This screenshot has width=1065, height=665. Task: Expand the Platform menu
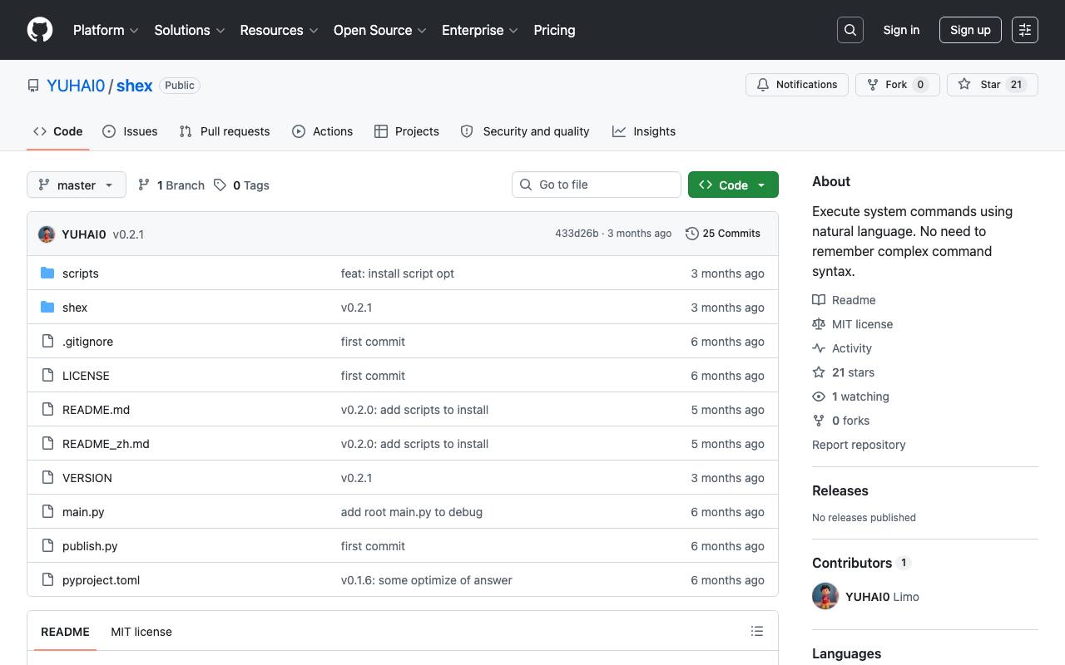click(106, 30)
